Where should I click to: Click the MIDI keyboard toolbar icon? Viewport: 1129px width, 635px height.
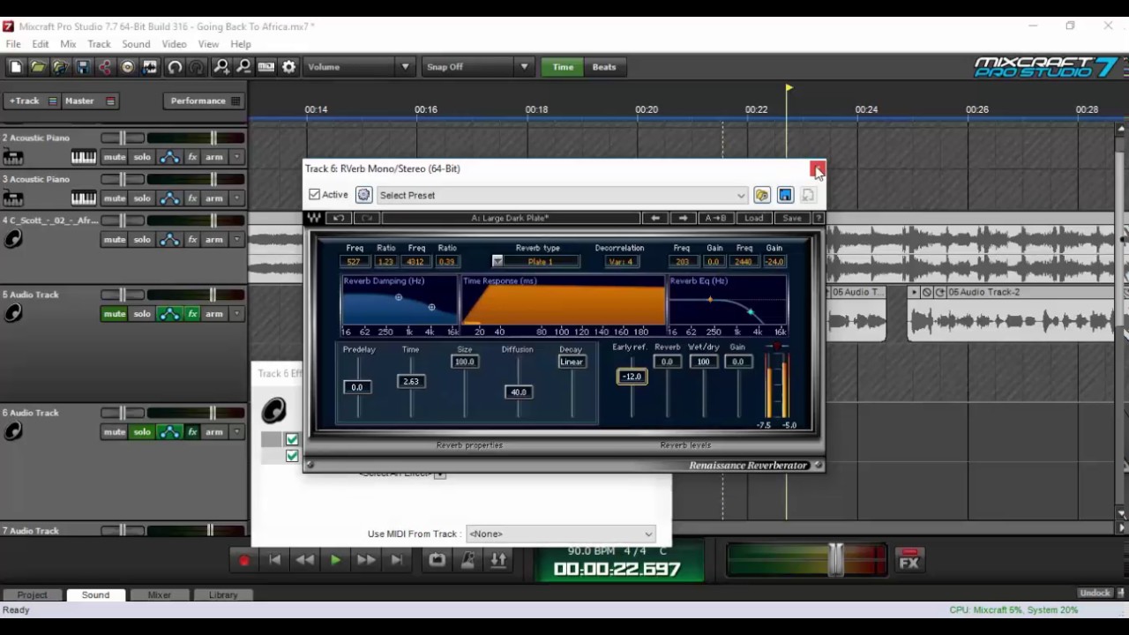(265, 67)
